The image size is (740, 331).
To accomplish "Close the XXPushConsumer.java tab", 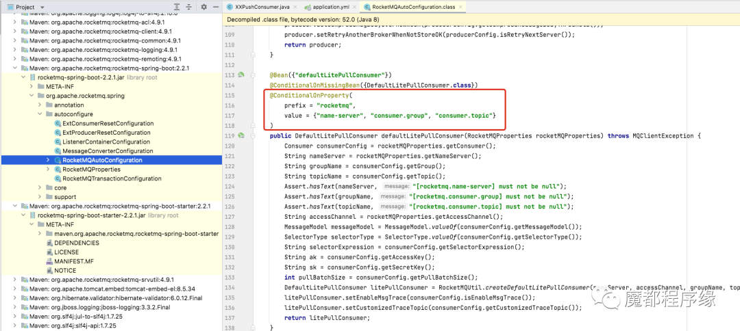I will pyautogui.click(x=295, y=7).
